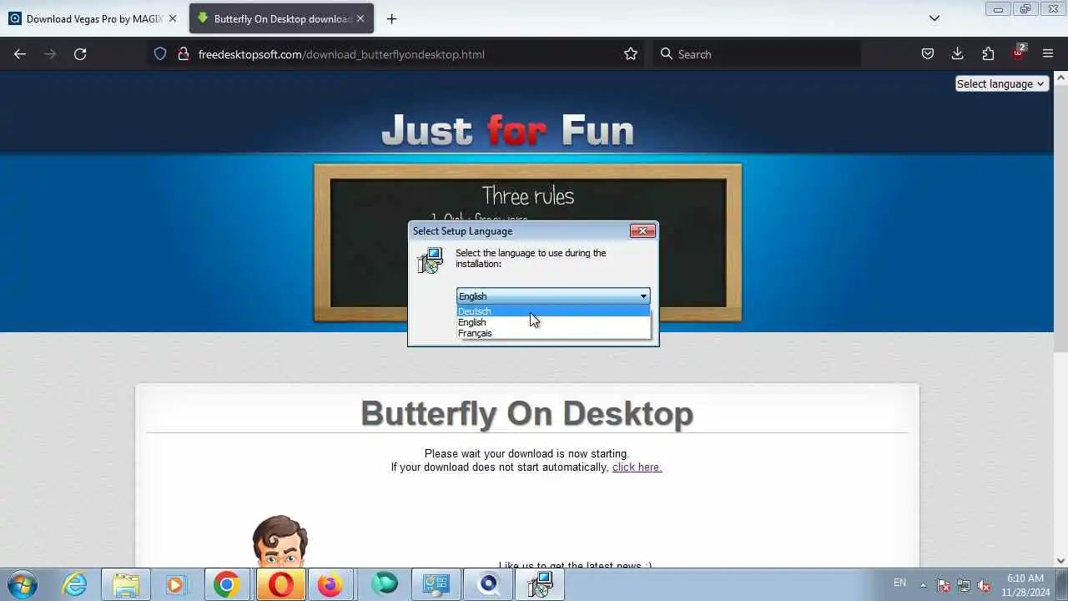This screenshot has height=601, width=1068.
Task: Click the setup installer icon in dialog
Action: point(431,260)
